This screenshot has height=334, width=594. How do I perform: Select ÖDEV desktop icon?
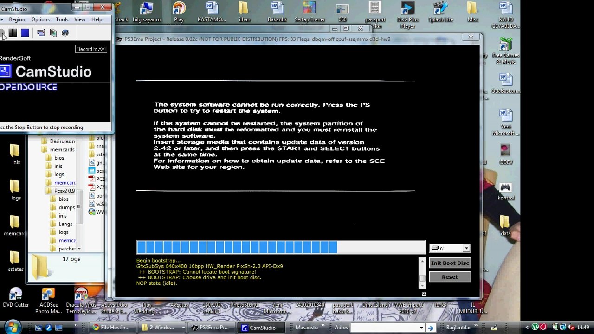click(x=505, y=154)
